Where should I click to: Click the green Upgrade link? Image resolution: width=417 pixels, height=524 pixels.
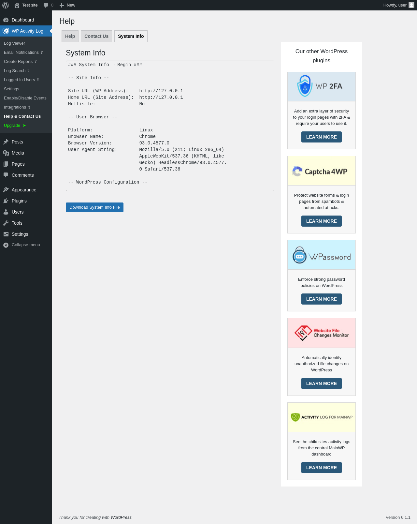(15, 126)
